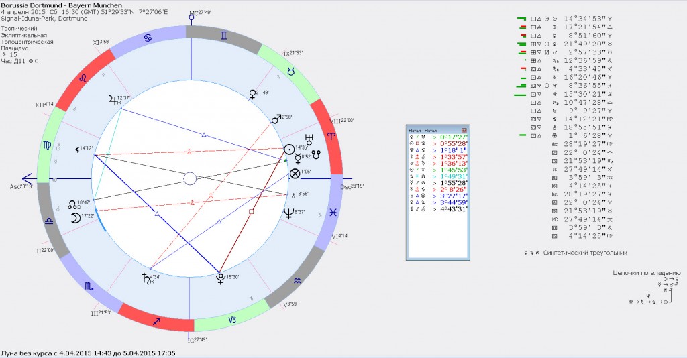Select the MC circle marker at chart top
The width and height of the screenshot is (687, 358).
(x=191, y=18)
